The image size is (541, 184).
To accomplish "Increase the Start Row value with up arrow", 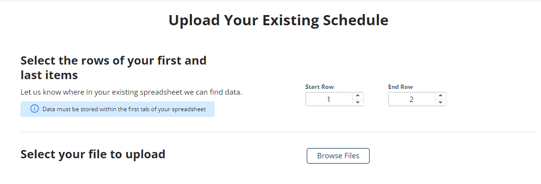I will (357, 96).
